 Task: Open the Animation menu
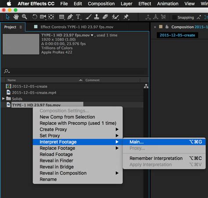point(168,4)
